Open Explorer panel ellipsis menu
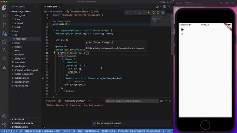This screenshot has width=237, height=133. click(37, 7)
